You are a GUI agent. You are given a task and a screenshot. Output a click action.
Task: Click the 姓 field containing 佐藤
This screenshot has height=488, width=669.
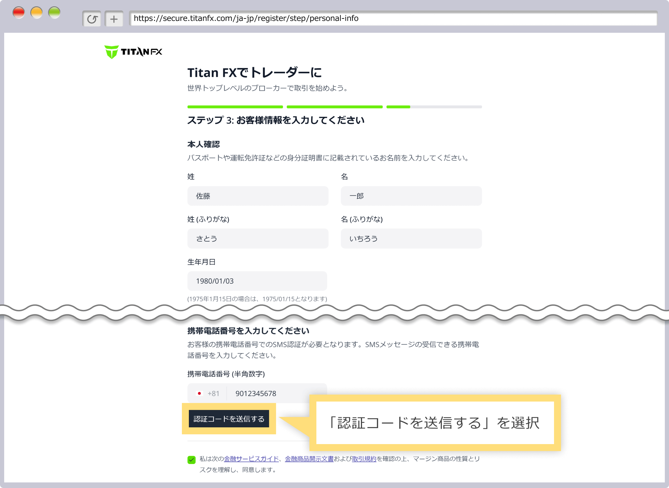(x=257, y=196)
